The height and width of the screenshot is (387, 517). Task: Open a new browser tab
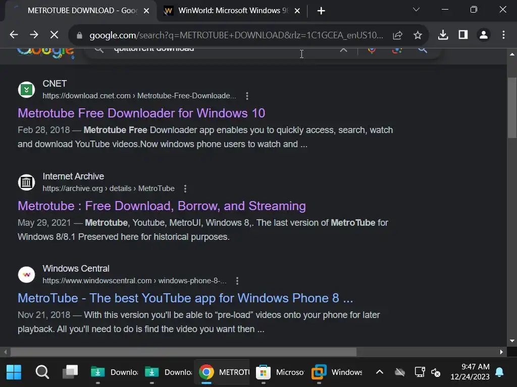coord(321,11)
